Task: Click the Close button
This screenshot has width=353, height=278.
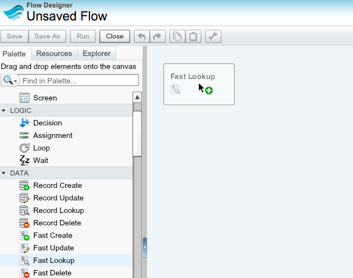Action: pyautogui.click(x=114, y=36)
